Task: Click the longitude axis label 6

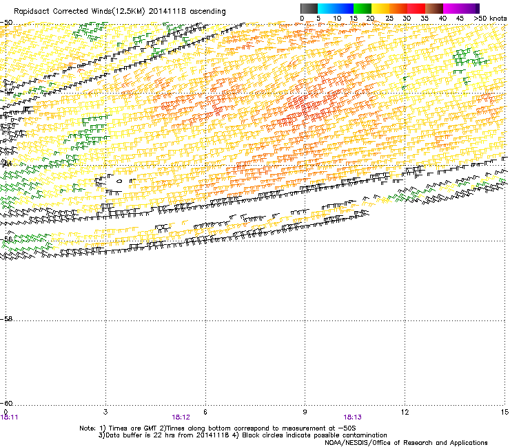Action: [x=205, y=412]
